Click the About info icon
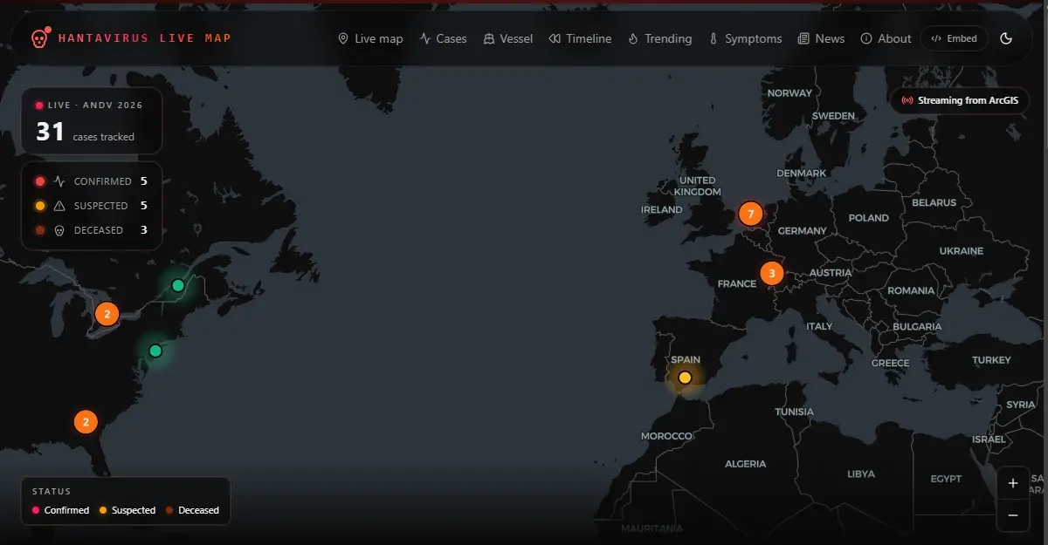 click(866, 38)
